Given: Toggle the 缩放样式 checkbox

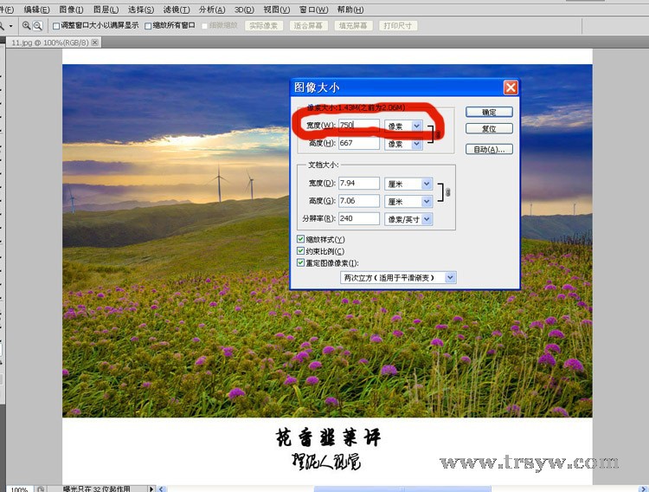Looking at the screenshot, I should coord(301,239).
